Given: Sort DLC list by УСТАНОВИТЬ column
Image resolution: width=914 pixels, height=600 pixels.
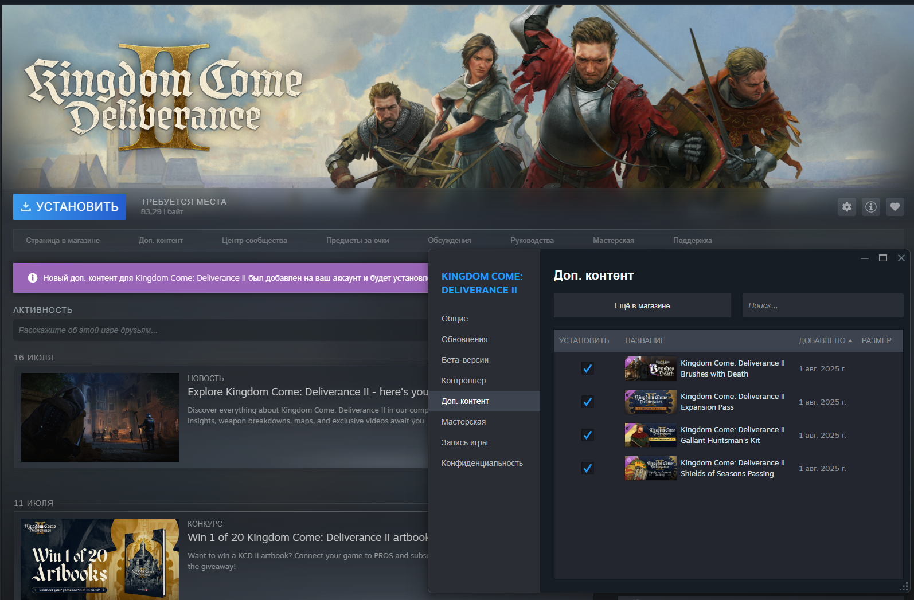Looking at the screenshot, I should coord(584,340).
